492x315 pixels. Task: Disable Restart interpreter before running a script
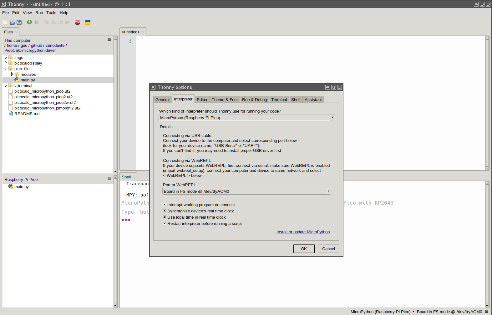[x=165, y=224]
